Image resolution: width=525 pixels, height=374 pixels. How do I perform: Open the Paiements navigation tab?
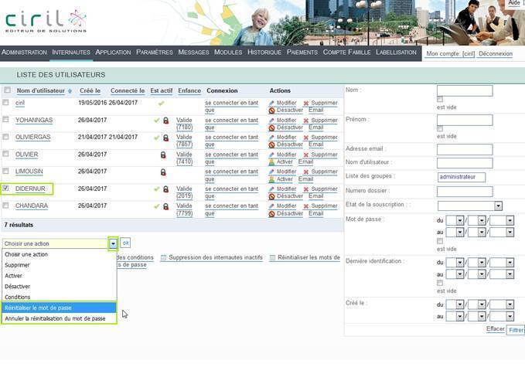302,53
